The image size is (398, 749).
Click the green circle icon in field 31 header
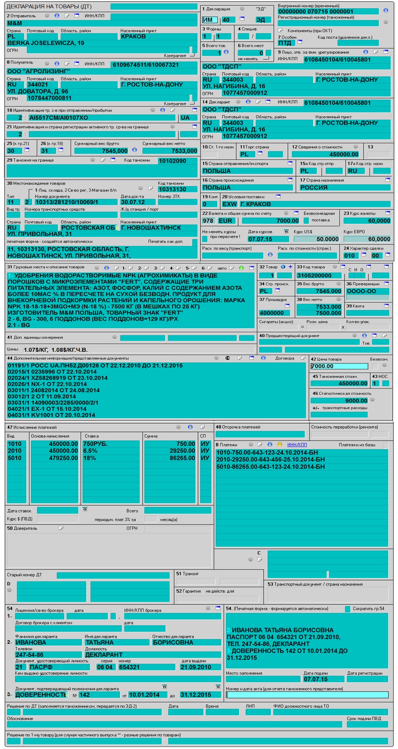tap(241, 268)
